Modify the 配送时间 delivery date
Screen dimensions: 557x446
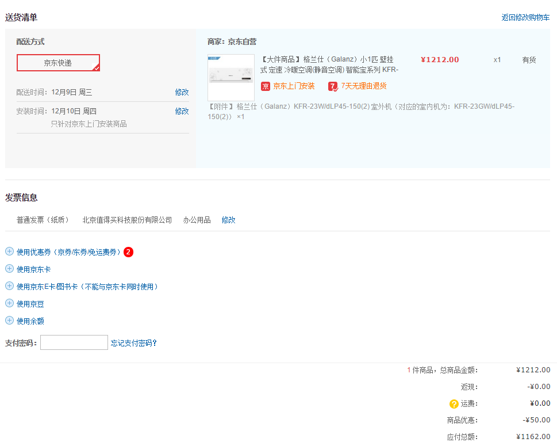coord(182,93)
